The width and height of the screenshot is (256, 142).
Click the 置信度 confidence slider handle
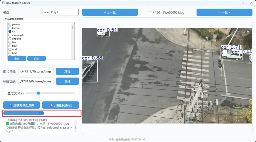click(38, 93)
